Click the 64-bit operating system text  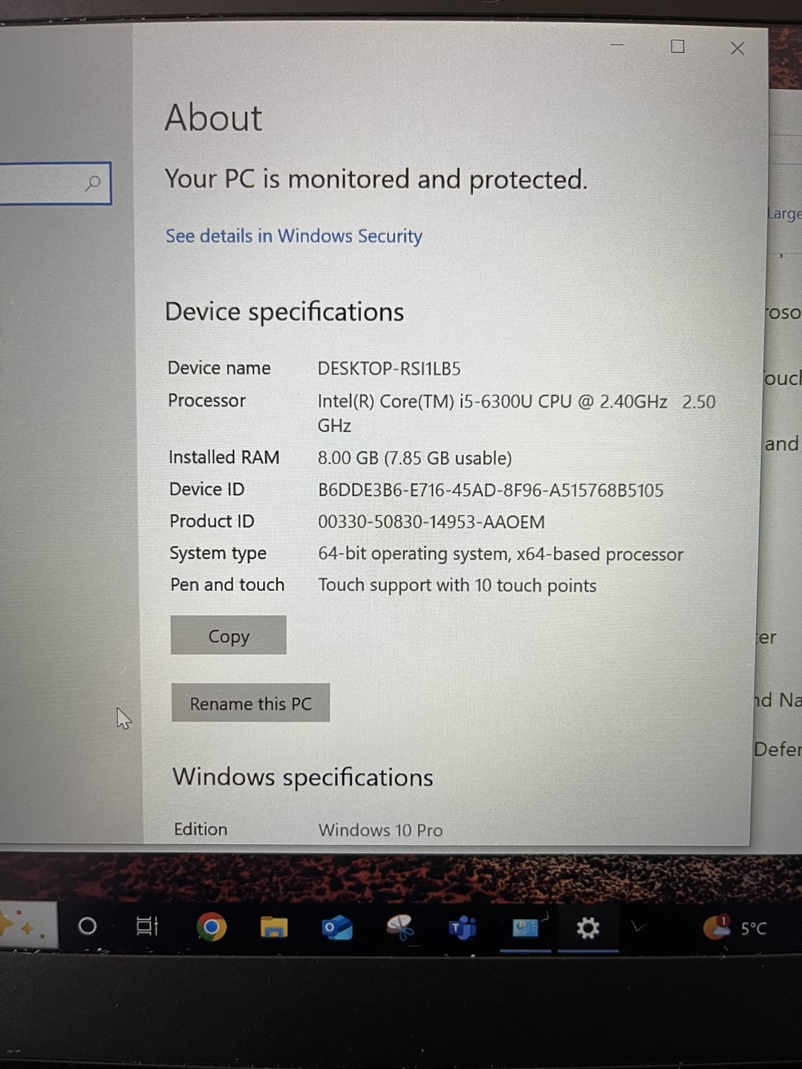click(x=501, y=555)
